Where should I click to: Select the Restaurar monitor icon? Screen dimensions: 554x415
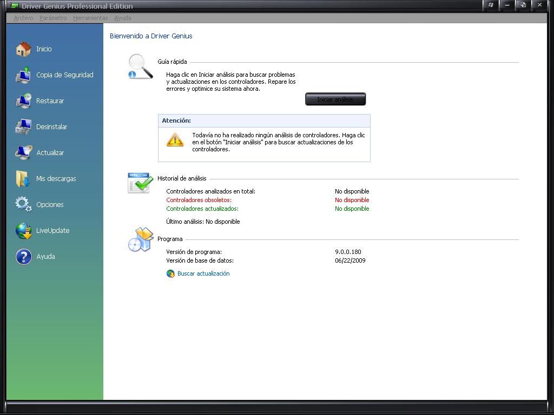pyautogui.click(x=23, y=101)
